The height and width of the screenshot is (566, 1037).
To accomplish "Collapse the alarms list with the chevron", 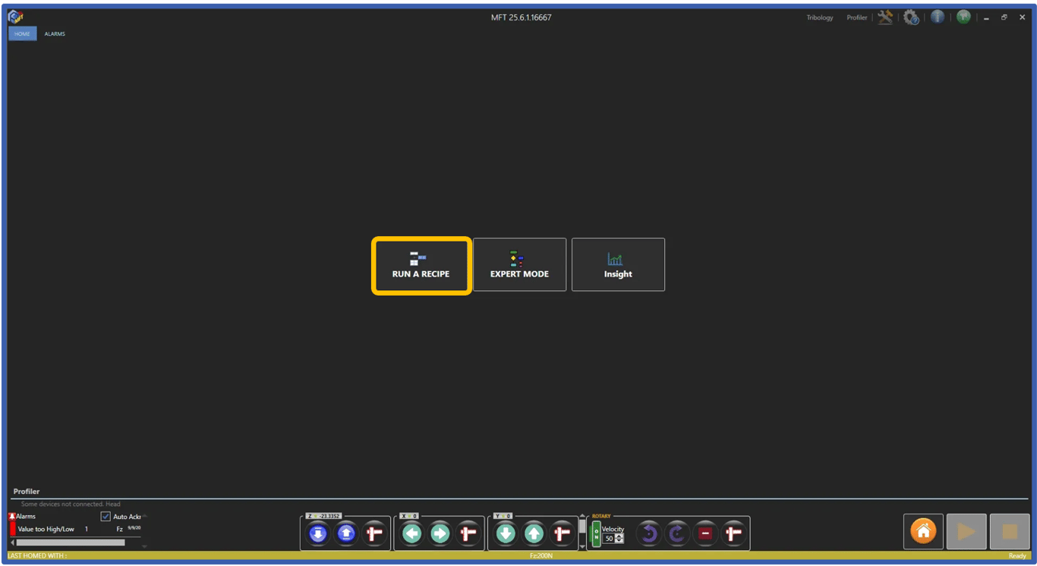I will 143,516.
